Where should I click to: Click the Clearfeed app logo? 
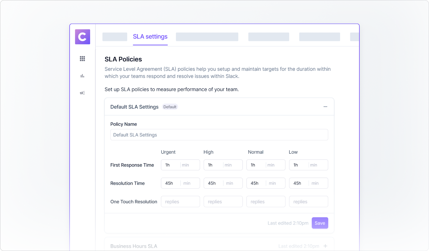[x=82, y=37]
